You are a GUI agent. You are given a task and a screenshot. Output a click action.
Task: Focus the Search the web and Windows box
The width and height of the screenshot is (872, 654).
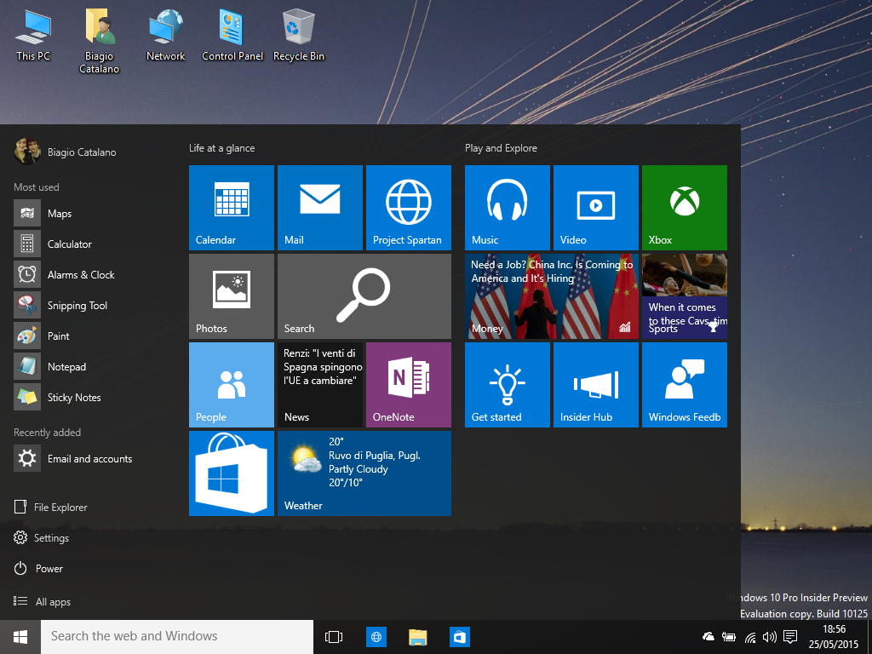[177, 637]
